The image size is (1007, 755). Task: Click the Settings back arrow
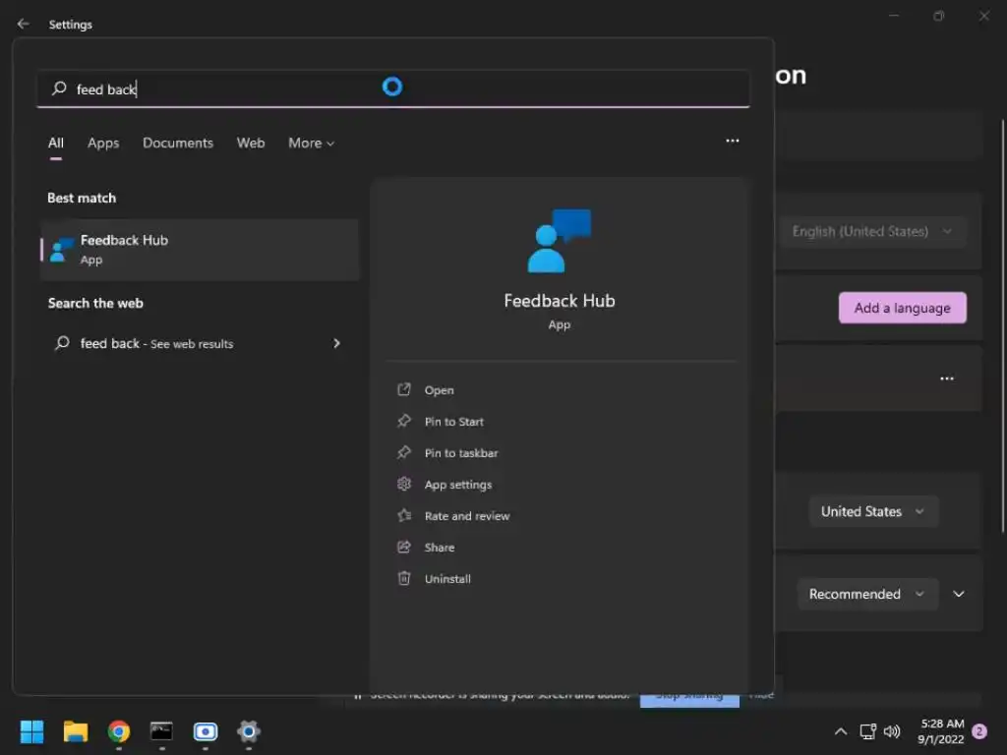tap(24, 24)
